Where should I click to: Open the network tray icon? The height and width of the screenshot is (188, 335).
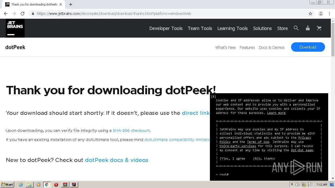[304, 185]
